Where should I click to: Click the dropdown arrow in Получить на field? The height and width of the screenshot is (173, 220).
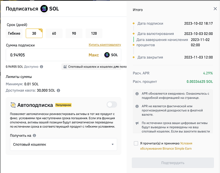pos(113,144)
